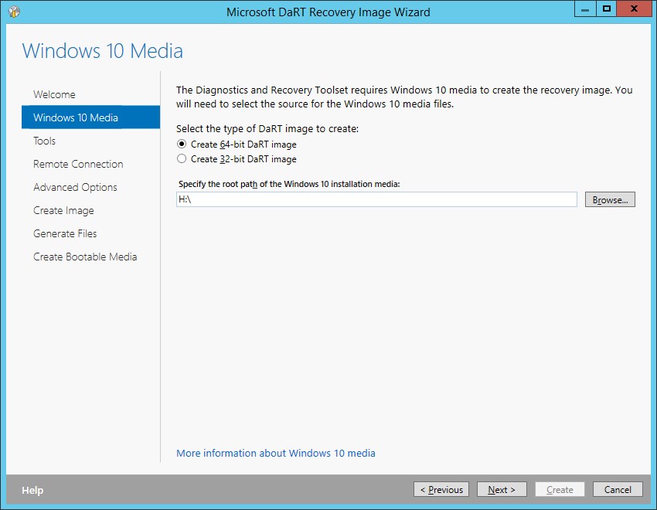Image resolution: width=657 pixels, height=510 pixels.
Task: Go to Create Bootable Media step
Action: (85, 257)
